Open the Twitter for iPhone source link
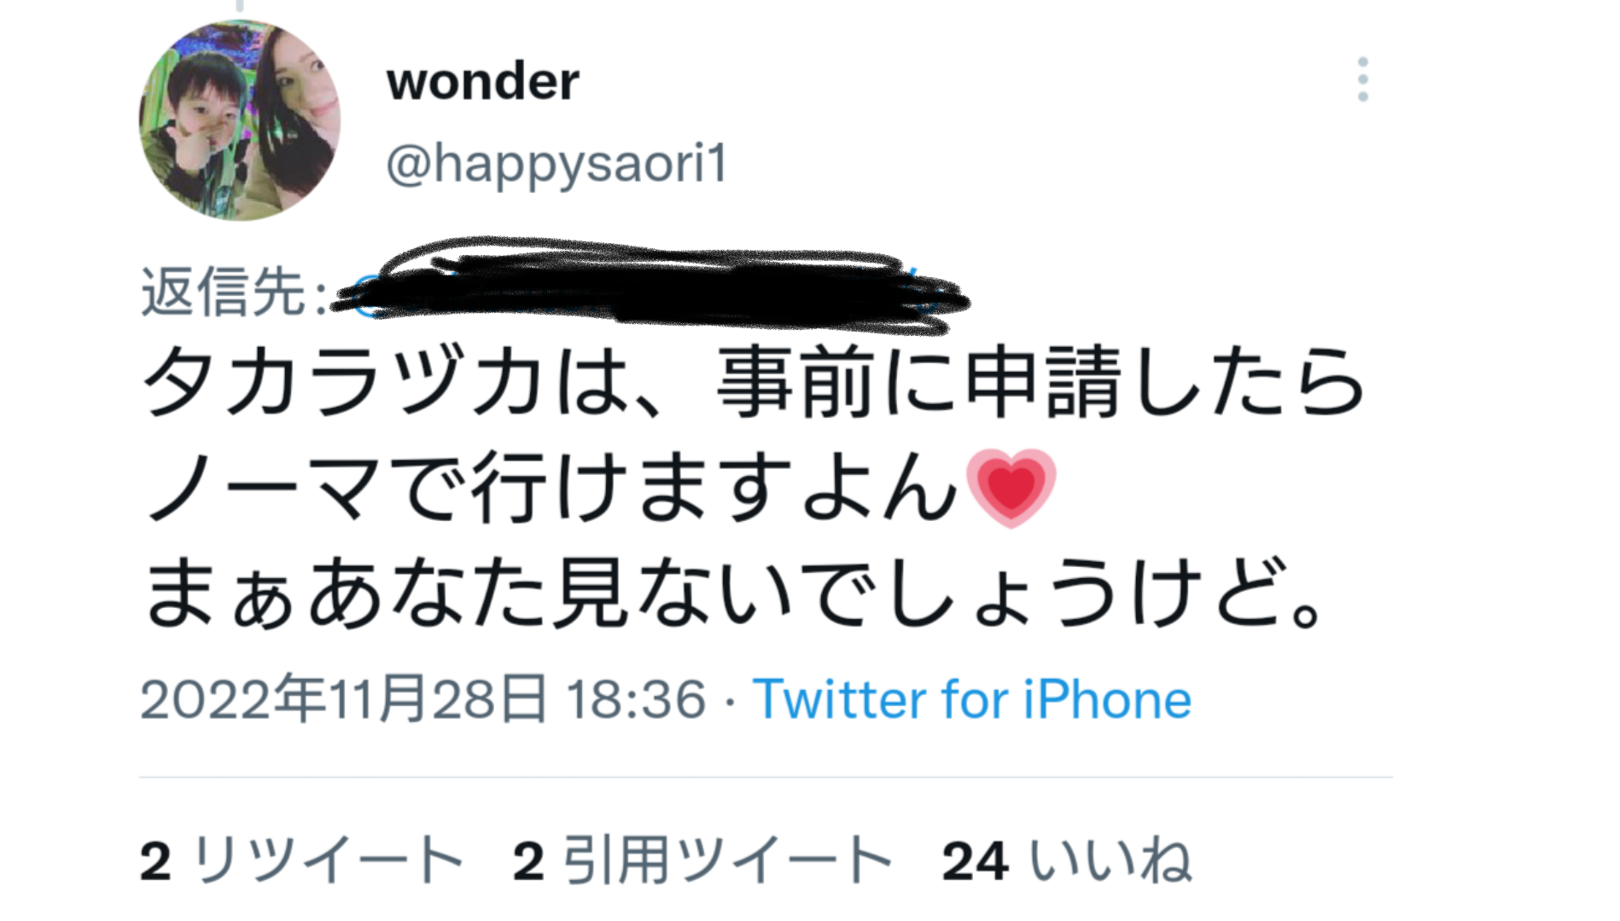 971,700
